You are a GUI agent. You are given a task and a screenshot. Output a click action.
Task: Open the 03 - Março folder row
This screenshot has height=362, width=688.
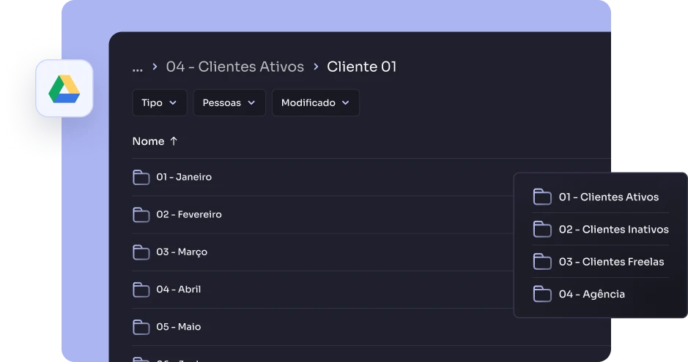pos(182,252)
